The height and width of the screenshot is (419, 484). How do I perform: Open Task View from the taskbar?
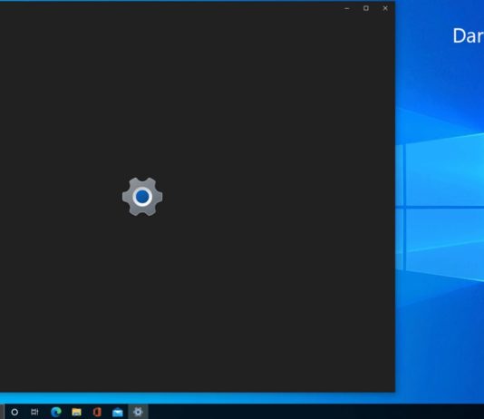click(x=34, y=412)
